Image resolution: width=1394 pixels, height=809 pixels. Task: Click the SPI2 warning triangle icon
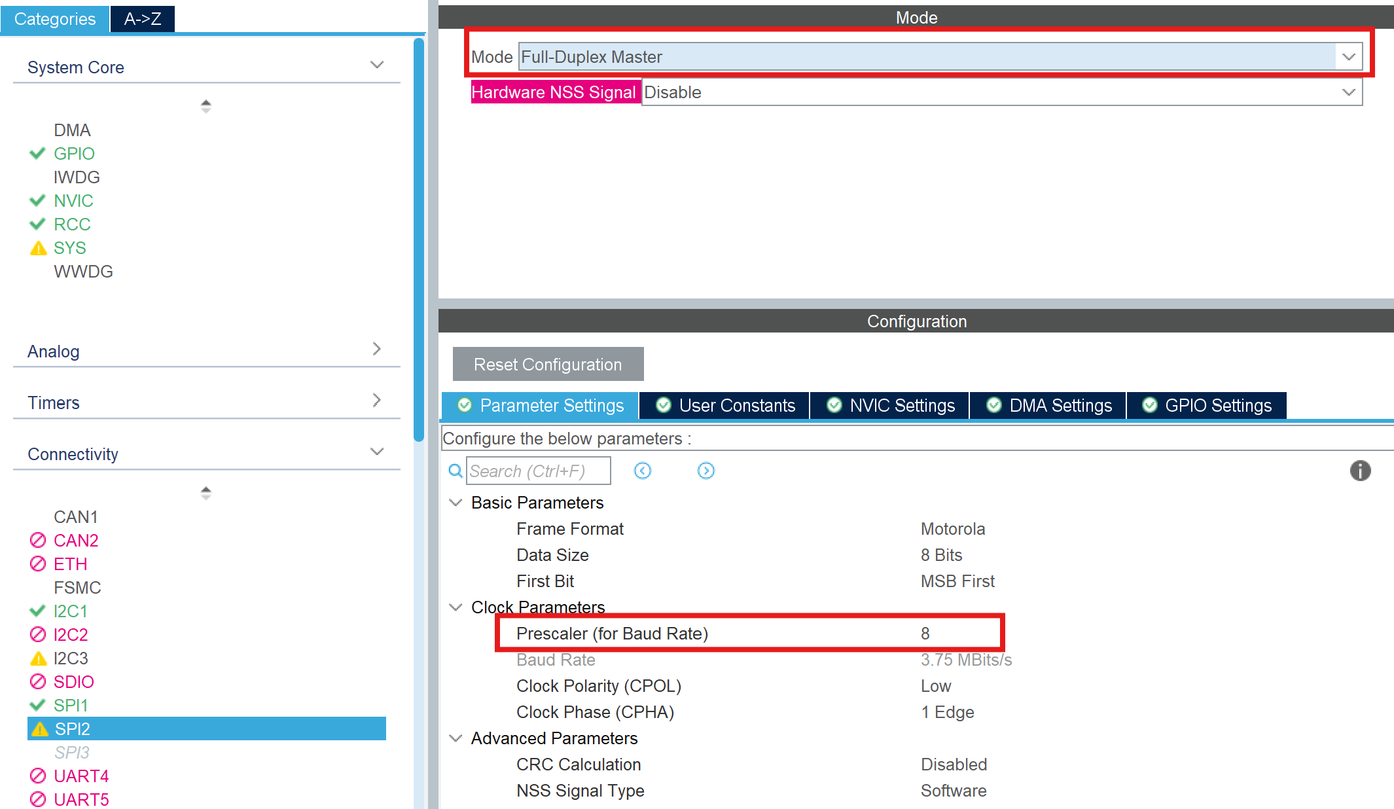(39, 728)
